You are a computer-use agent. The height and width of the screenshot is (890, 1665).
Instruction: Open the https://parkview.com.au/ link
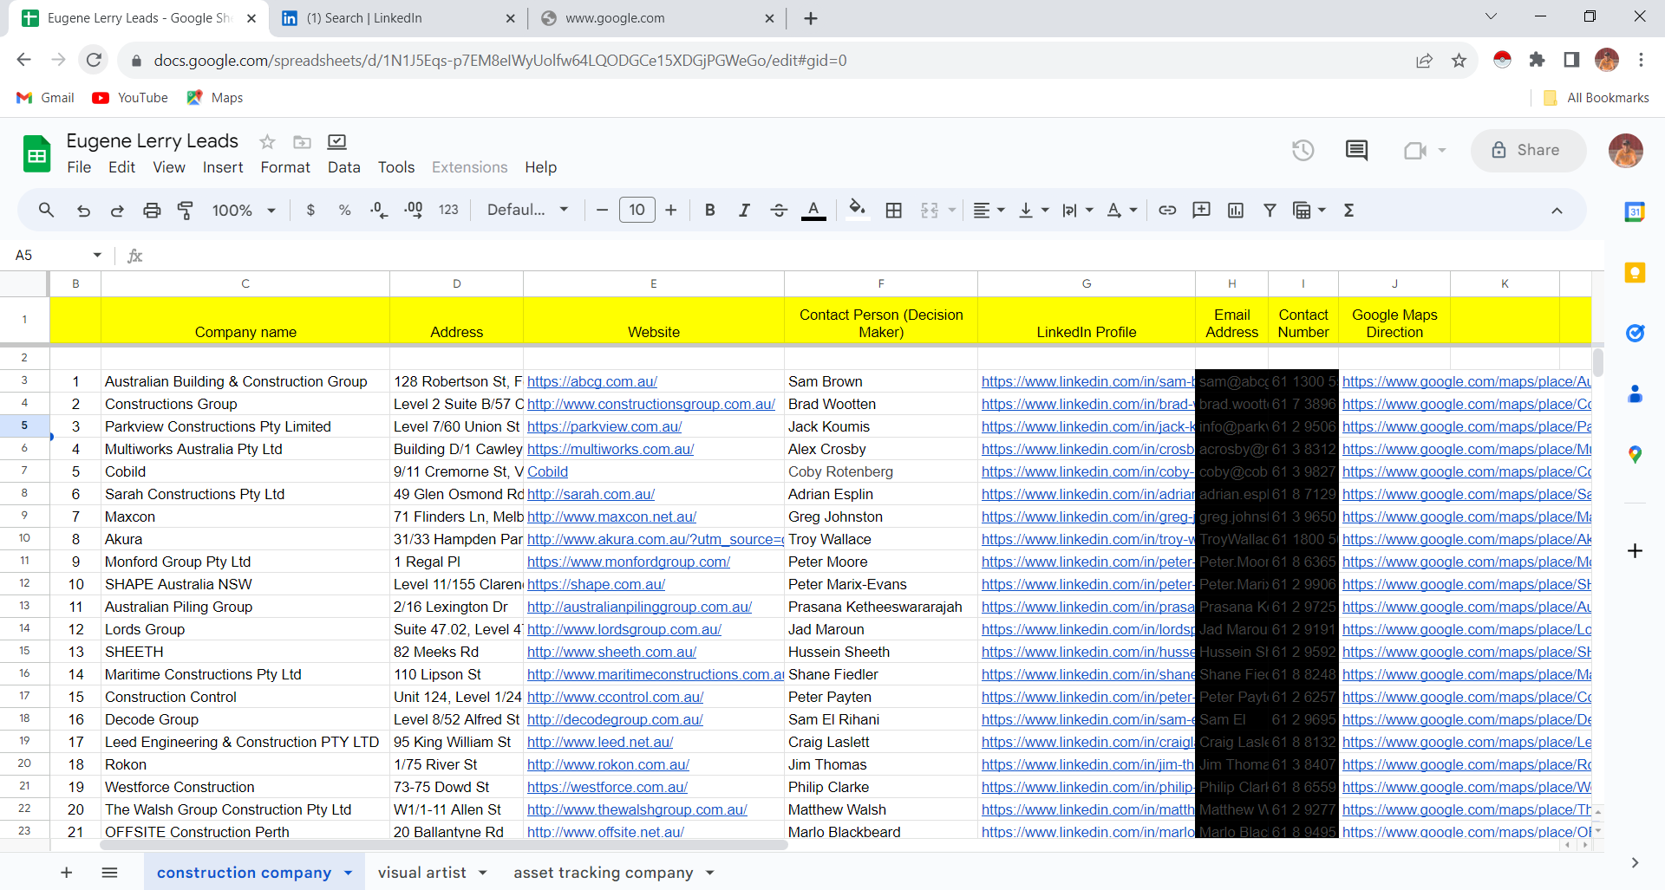coord(604,426)
